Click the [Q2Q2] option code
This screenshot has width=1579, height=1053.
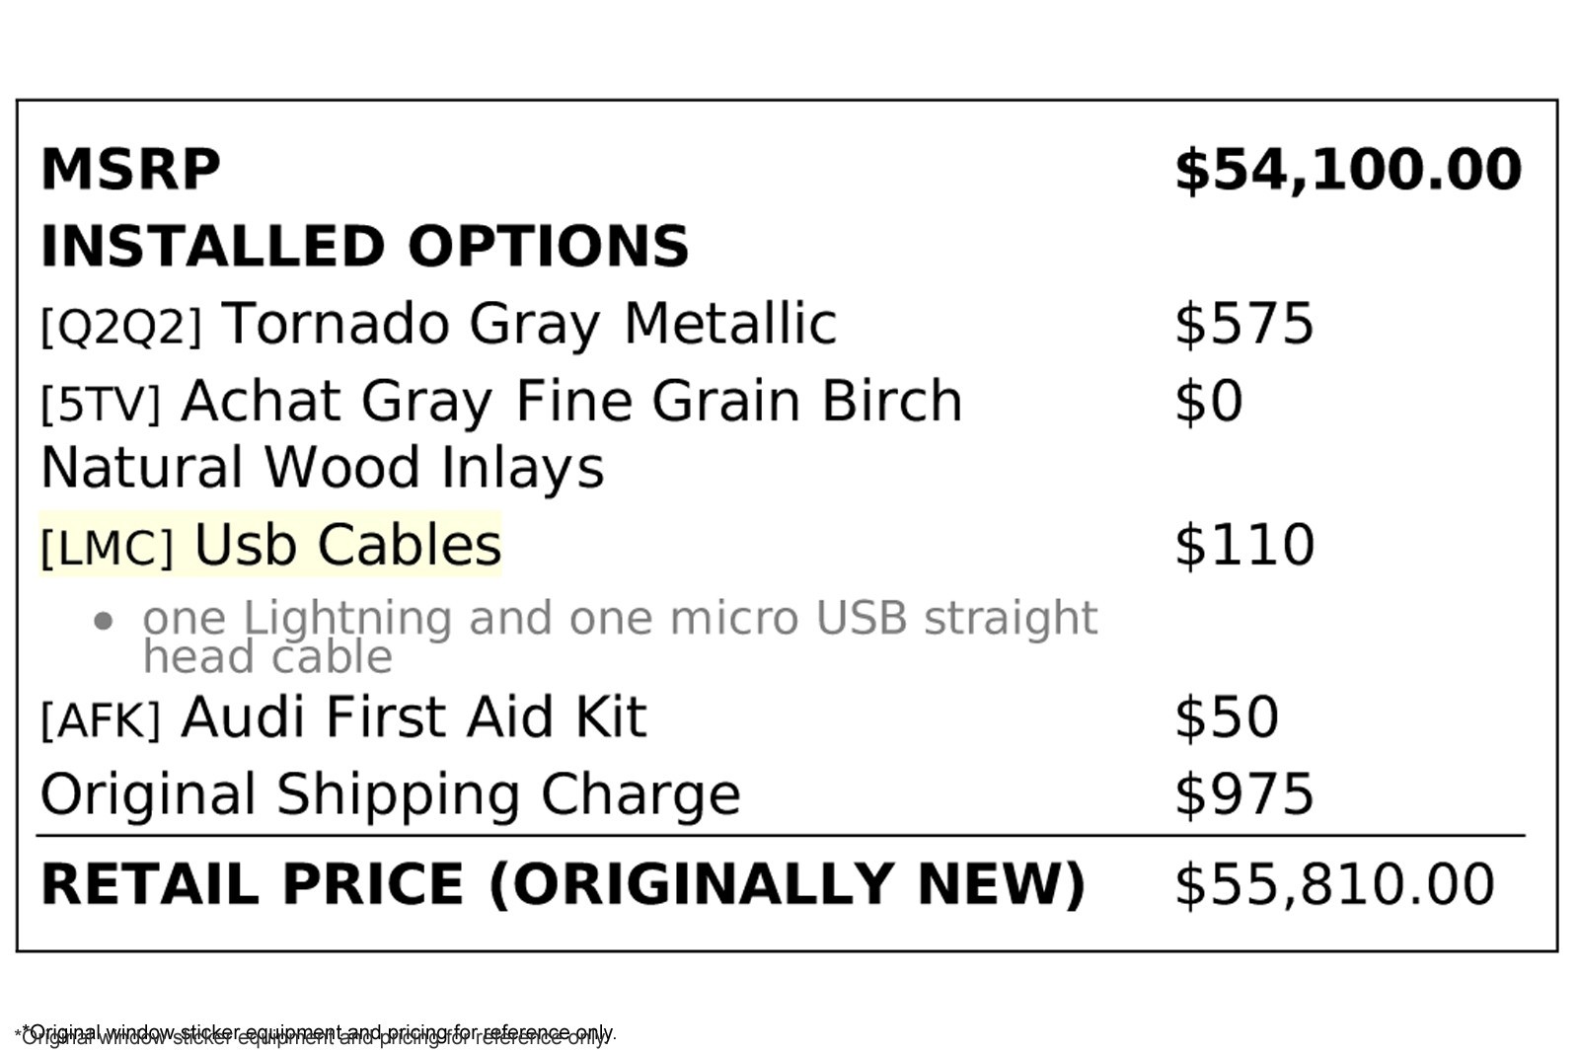[x=120, y=327]
